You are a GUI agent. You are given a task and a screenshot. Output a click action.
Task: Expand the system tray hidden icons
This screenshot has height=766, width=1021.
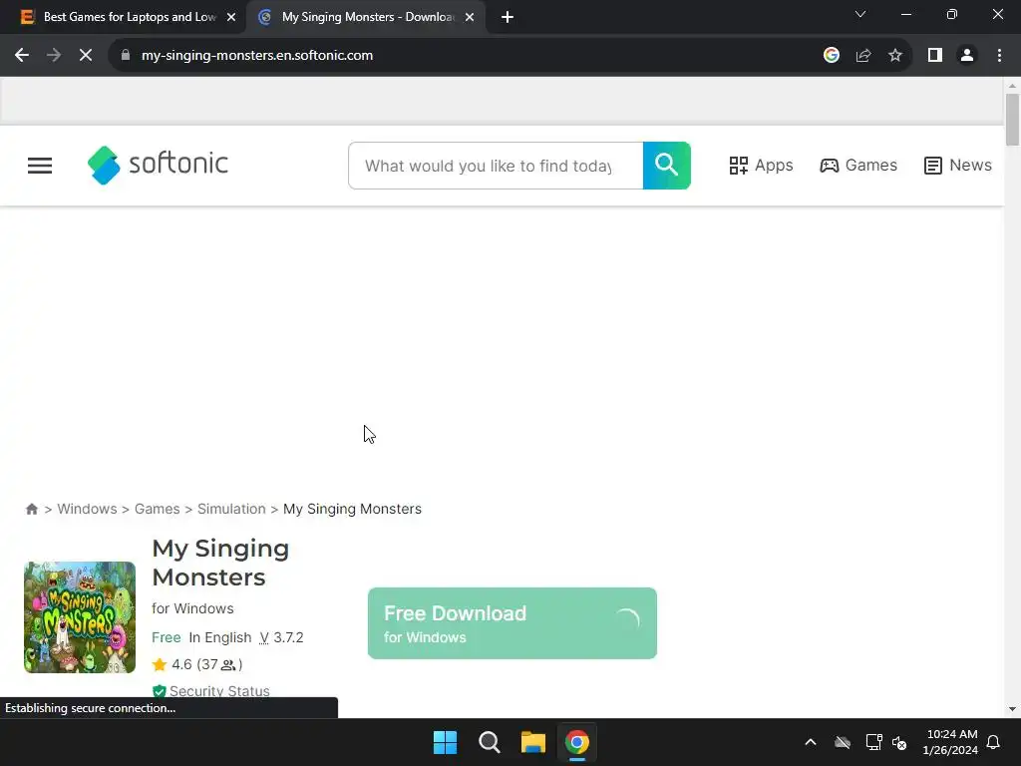coord(811,742)
